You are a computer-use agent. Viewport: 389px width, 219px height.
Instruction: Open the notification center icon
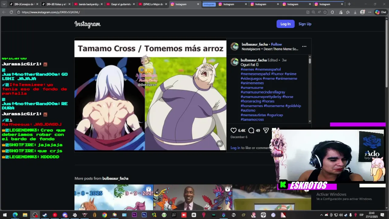click(x=382, y=215)
